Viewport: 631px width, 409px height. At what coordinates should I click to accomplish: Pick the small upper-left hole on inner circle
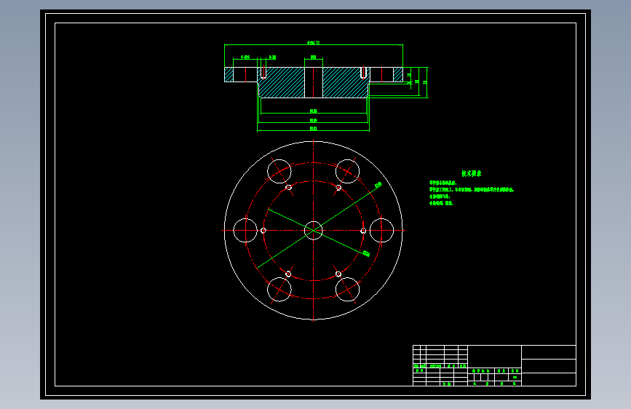[x=288, y=187]
